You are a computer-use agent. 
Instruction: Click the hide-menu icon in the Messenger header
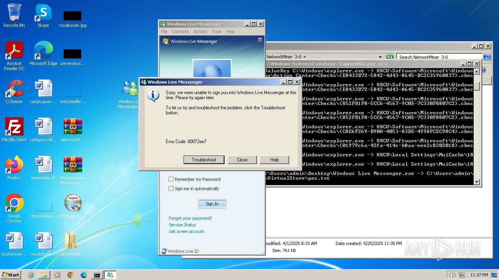coord(260,40)
